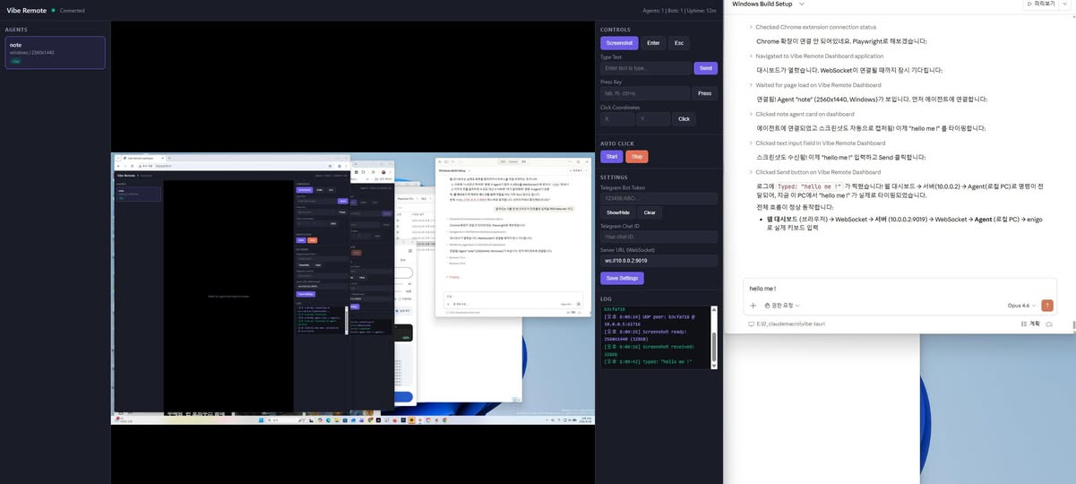This screenshot has width=1076, height=484.
Task: Expand 'Navigated to Vibe Remote Dashboard application' step
Action: pyautogui.click(x=817, y=56)
